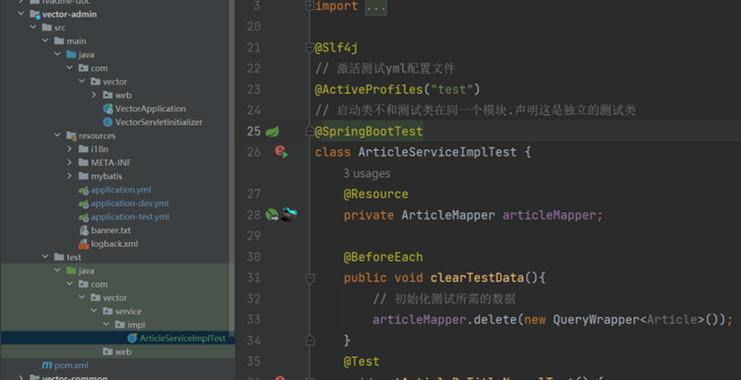The image size is (741, 380).
Task: Open application-test.yml file
Action: [130, 217]
